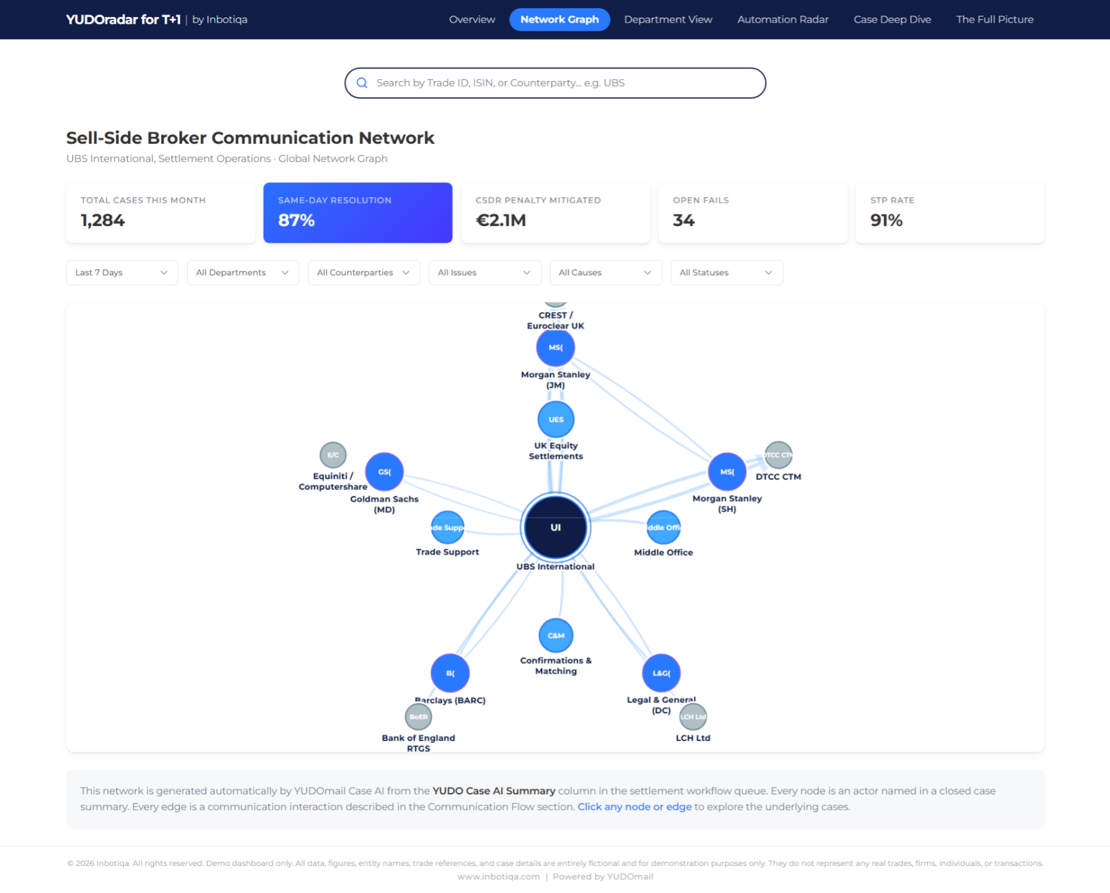1110x893 pixels.
Task: Click the Trade Support node
Action: [447, 527]
